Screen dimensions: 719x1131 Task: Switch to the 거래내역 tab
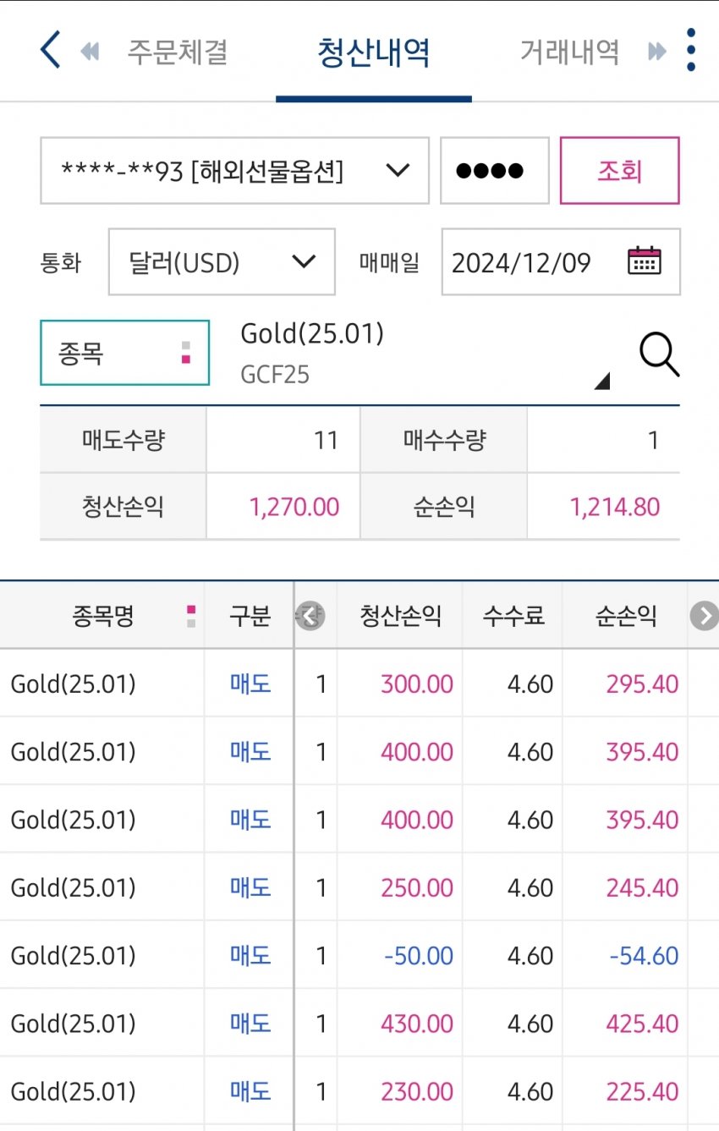pyautogui.click(x=569, y=52)
